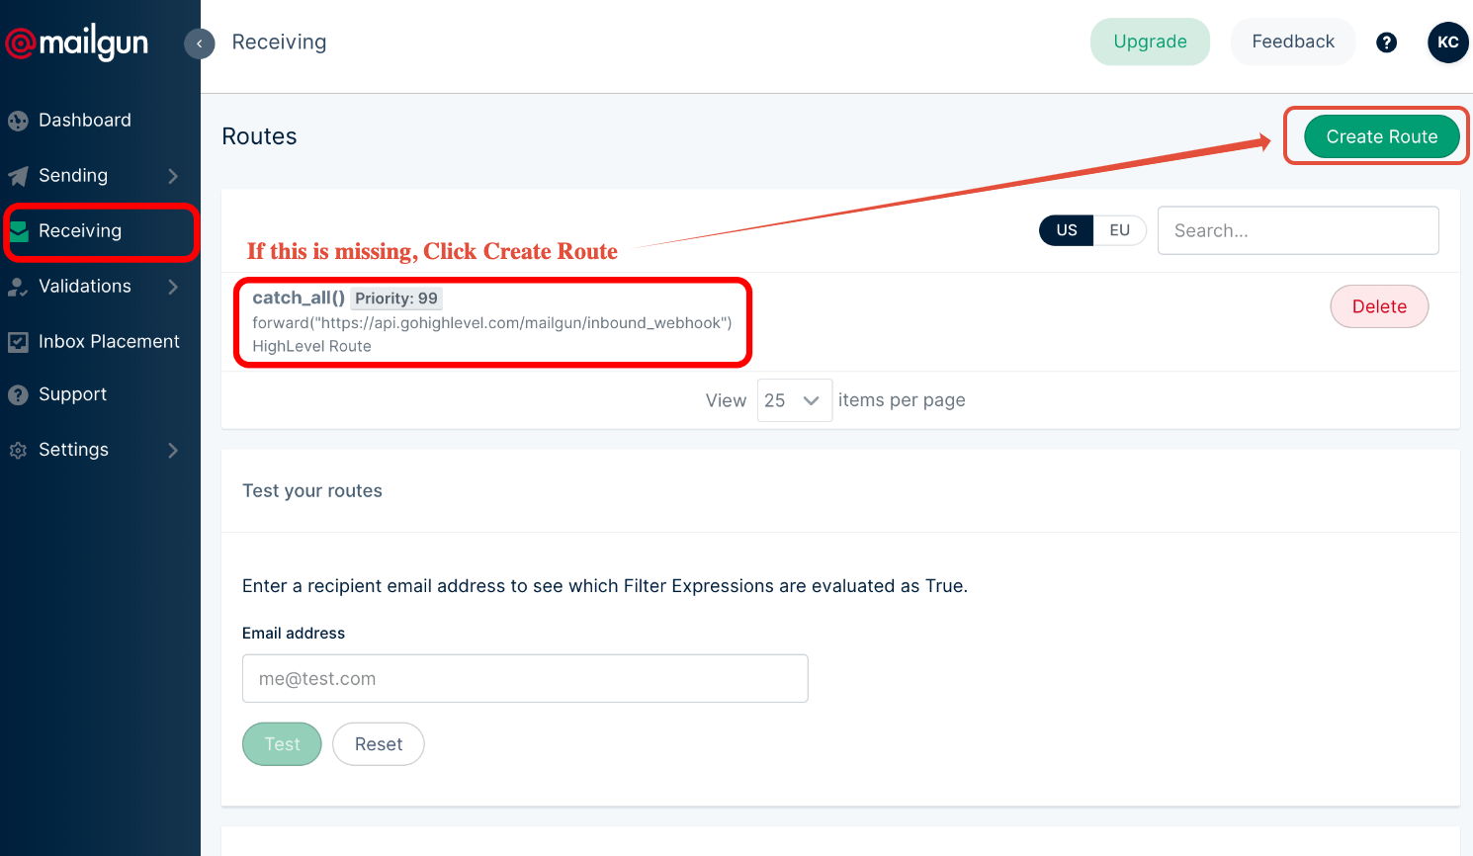Click the KC profile avatar
This screenshot has width=1473, height=856.
pyautogui.click(x=1447, y=43)
